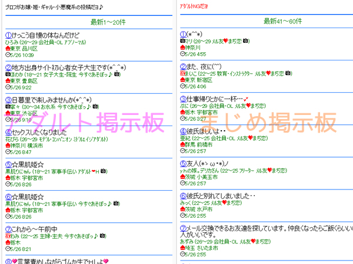Click the clock icon next to 5/26 4:55
This screenshot has height=264, width=353.
[182, 55]
